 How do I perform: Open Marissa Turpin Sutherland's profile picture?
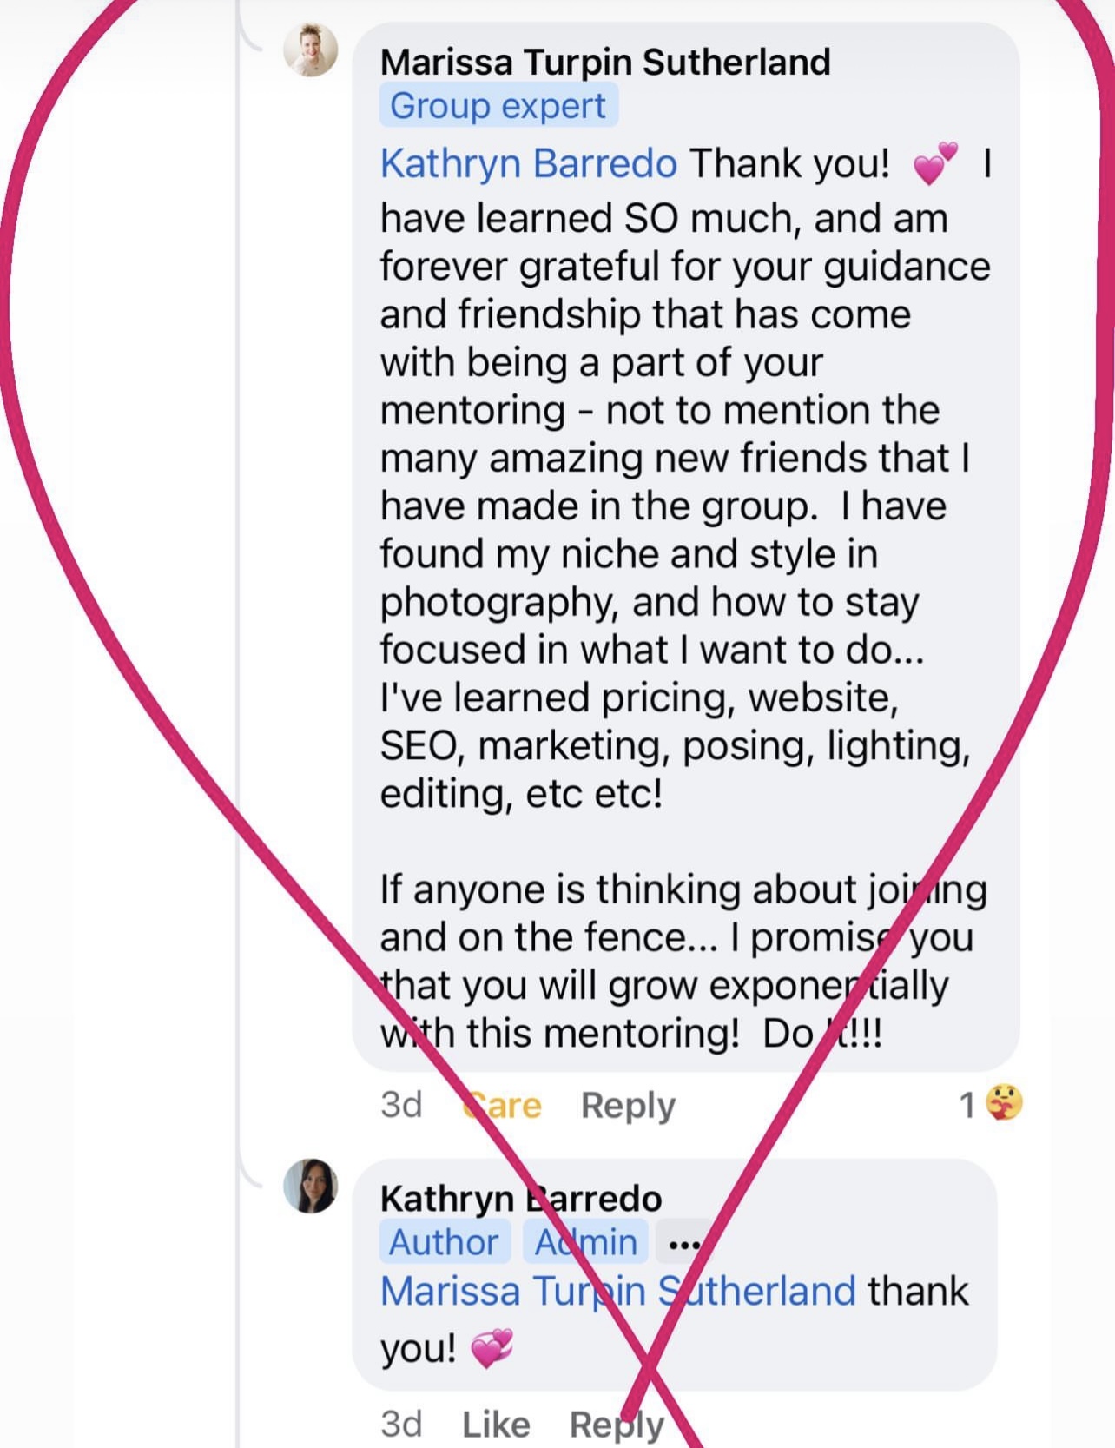310,50
